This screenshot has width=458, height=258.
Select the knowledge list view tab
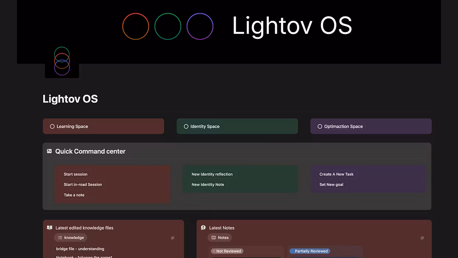click(x=70, y=238)
